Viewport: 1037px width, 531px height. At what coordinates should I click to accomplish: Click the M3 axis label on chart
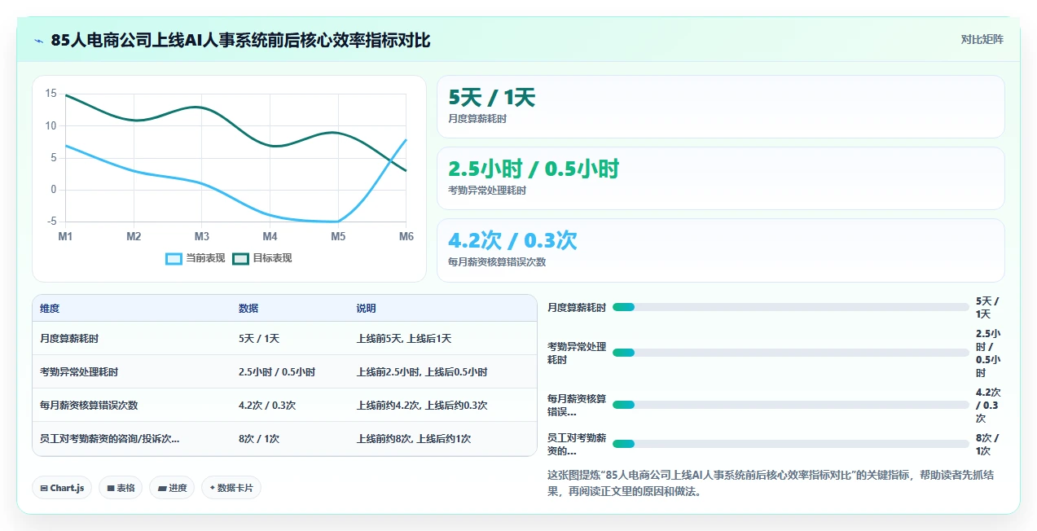pyautogui.click(x=201, y=237)
